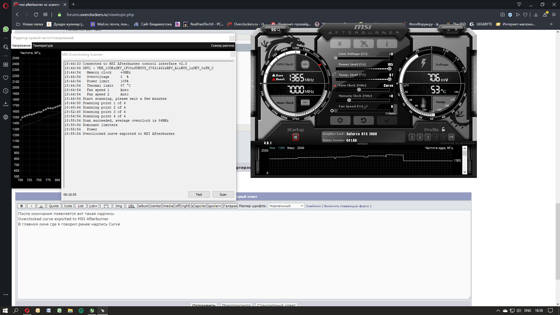560x315 pixels.
Task: Open Opera tab list menu arrow
Action: coord(519,4)
